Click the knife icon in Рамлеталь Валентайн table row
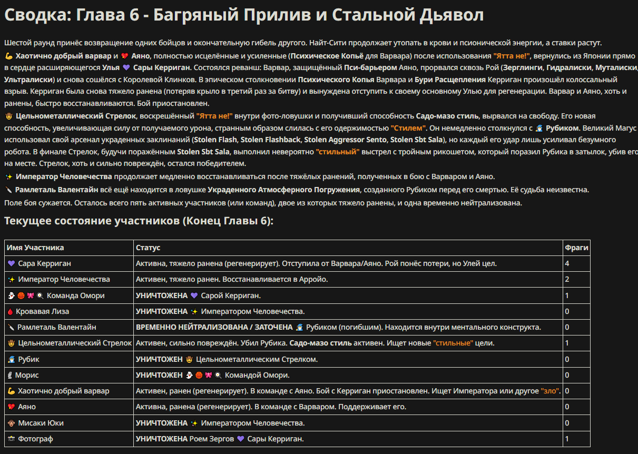 [x=11, y=327]
